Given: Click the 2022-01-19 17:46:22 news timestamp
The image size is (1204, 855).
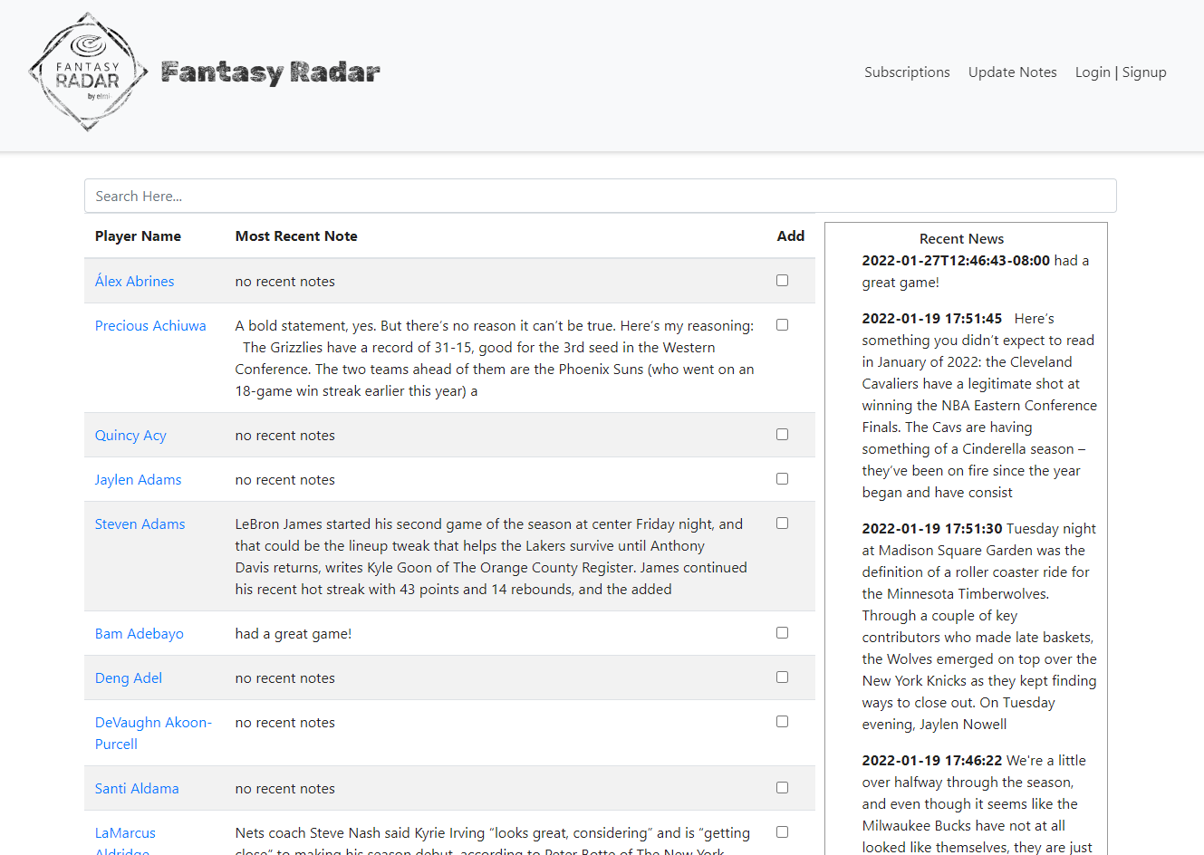Looking at the screenshot, I should [931, 760].
